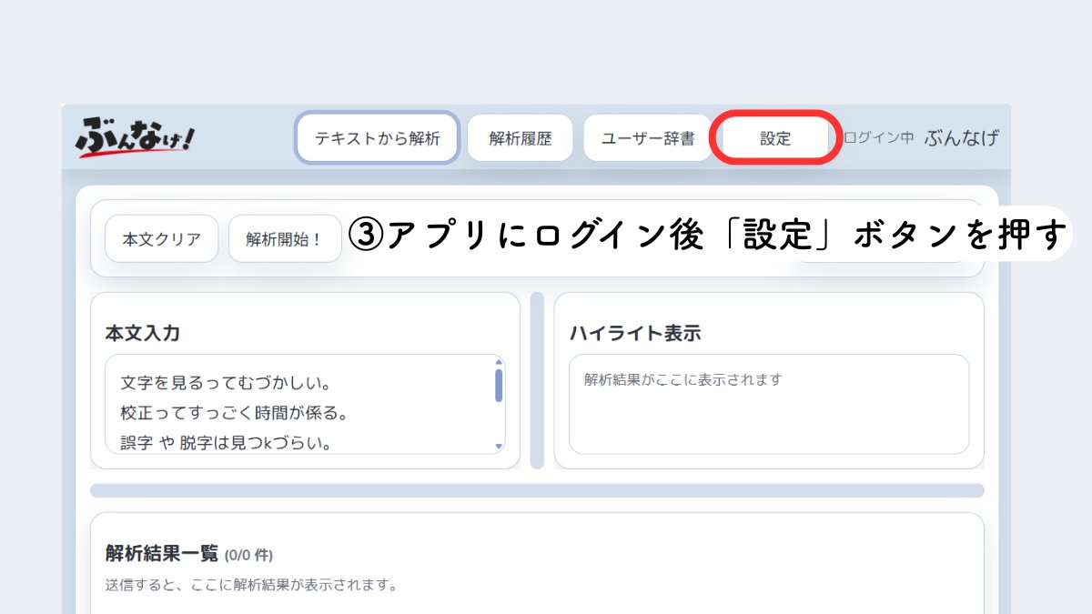Image resolution: width=1092 pixels, height=614 pixels.
Task: Click the 本文クリア button
Action: 162,240
